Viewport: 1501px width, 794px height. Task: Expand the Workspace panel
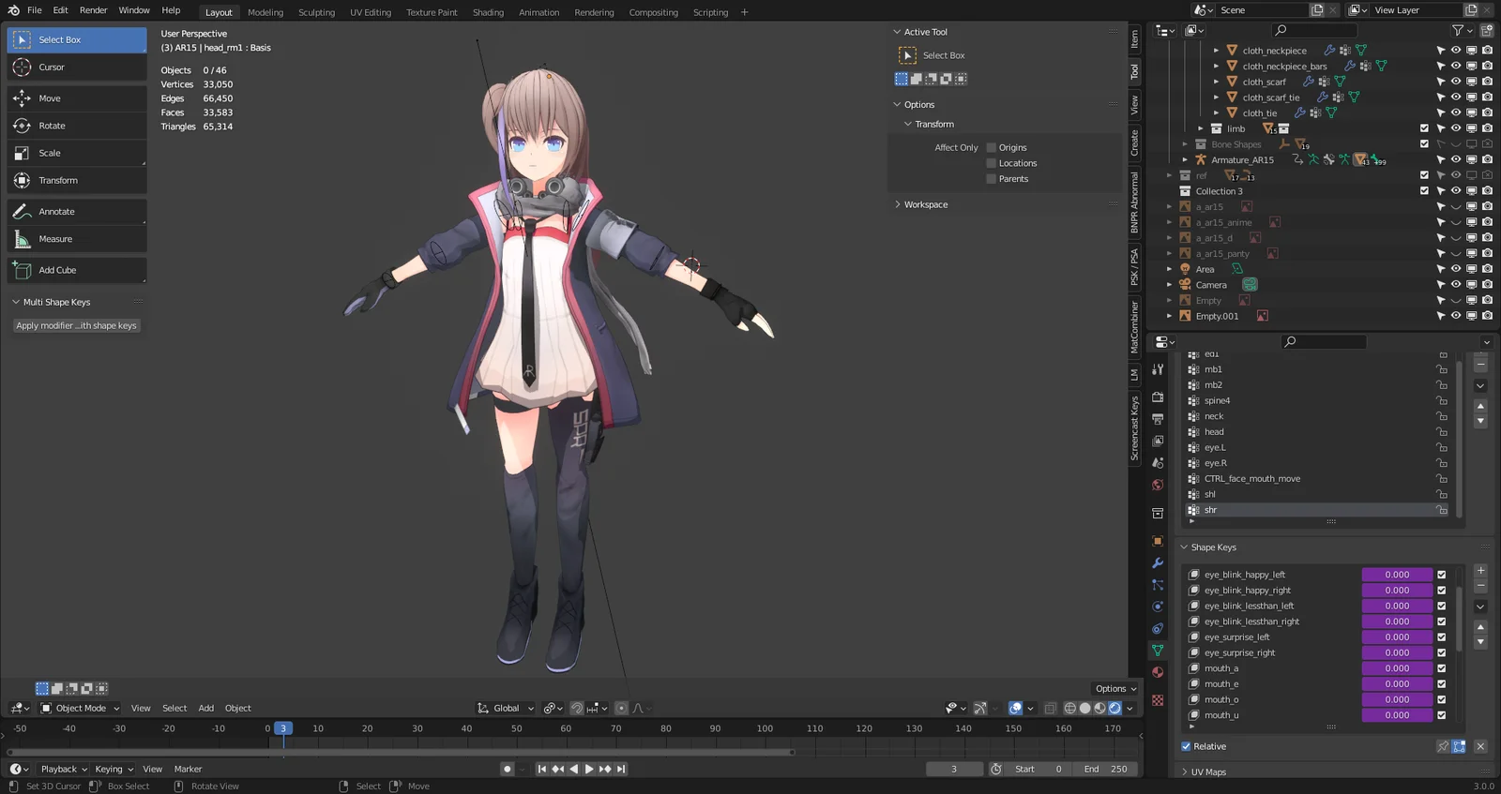(x=898, y=204)
